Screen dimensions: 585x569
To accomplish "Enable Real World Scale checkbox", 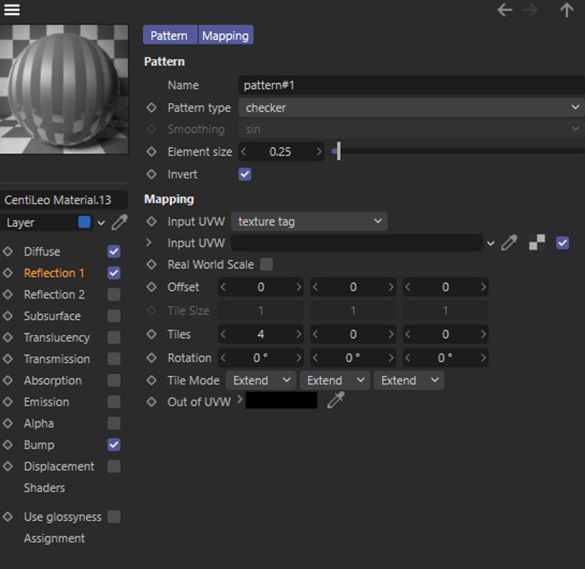I will (266, 264).
